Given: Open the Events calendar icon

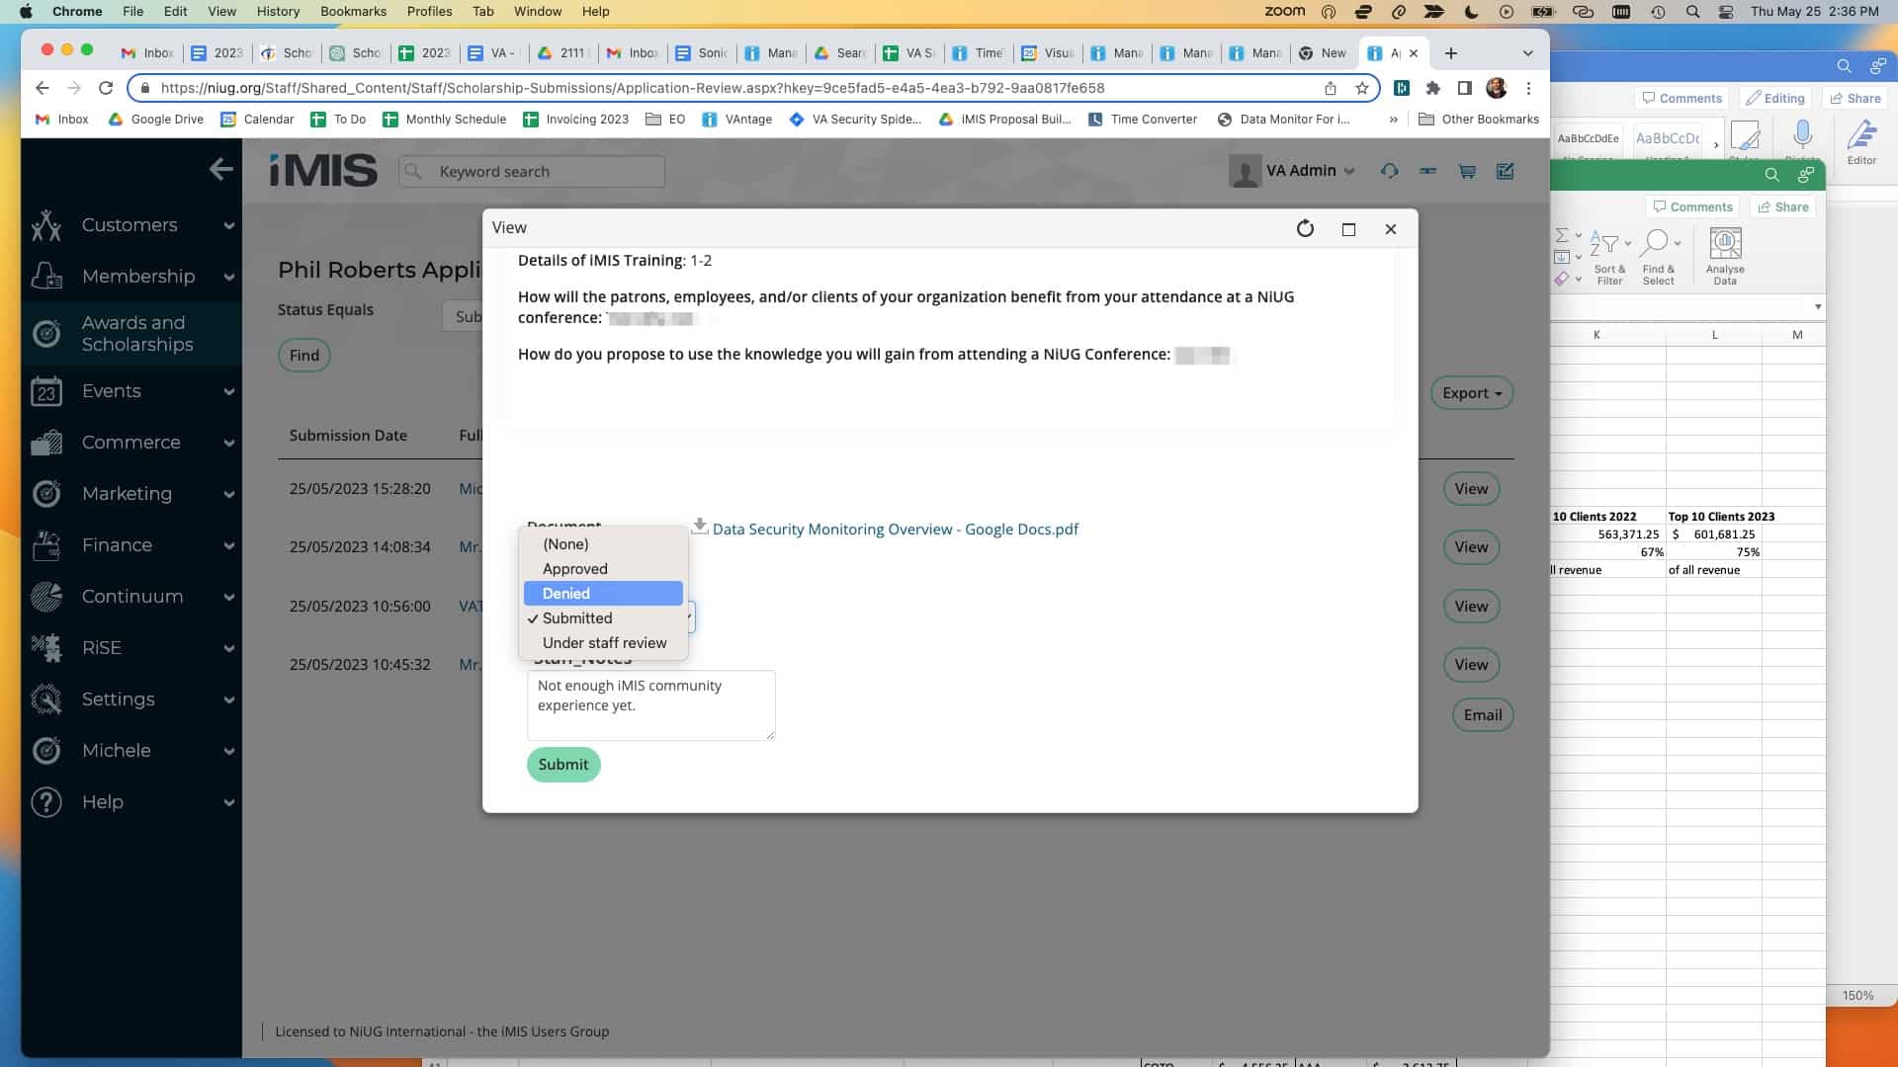Looking at the screenshot, I should (46, 391).
